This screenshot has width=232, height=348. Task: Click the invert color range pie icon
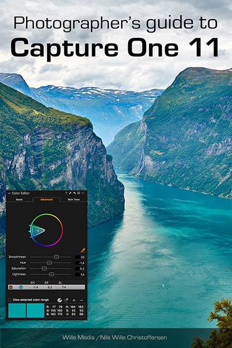pos(60,300)
